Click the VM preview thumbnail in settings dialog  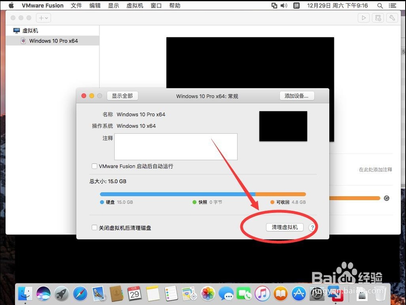(283, 126)
